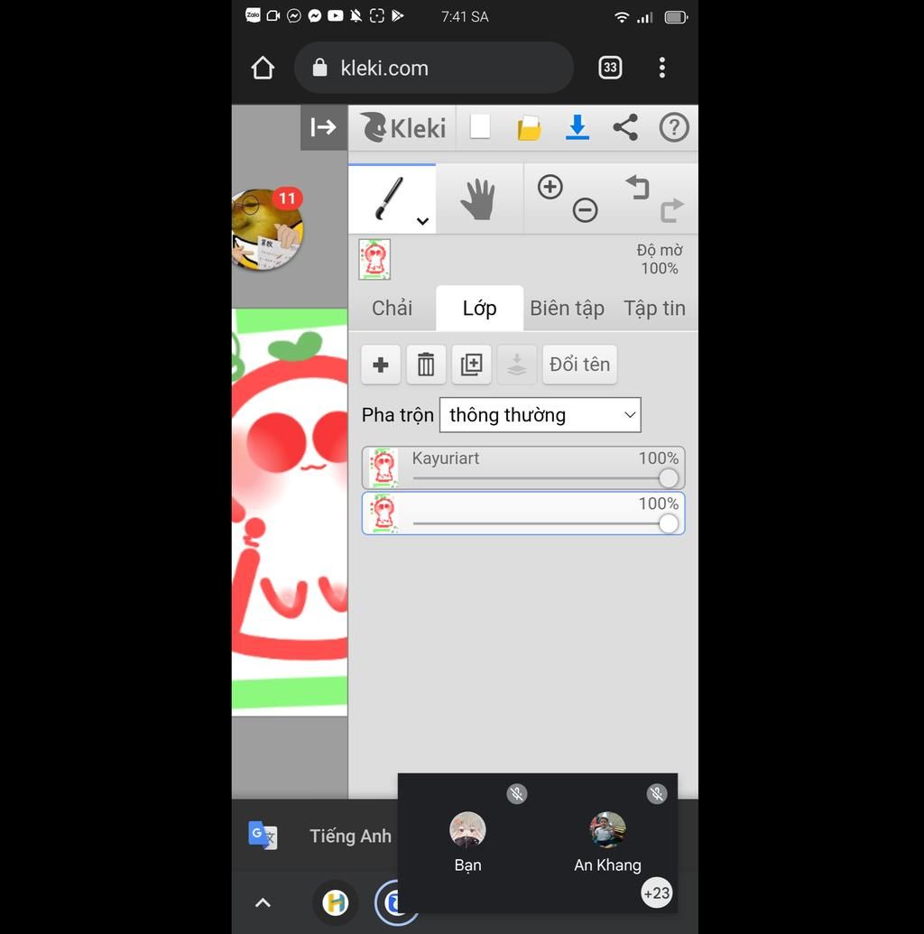Open the tab switcher showing 33 tabs
The height and width of the screenshot is (934, 924).
pos(610,68)
